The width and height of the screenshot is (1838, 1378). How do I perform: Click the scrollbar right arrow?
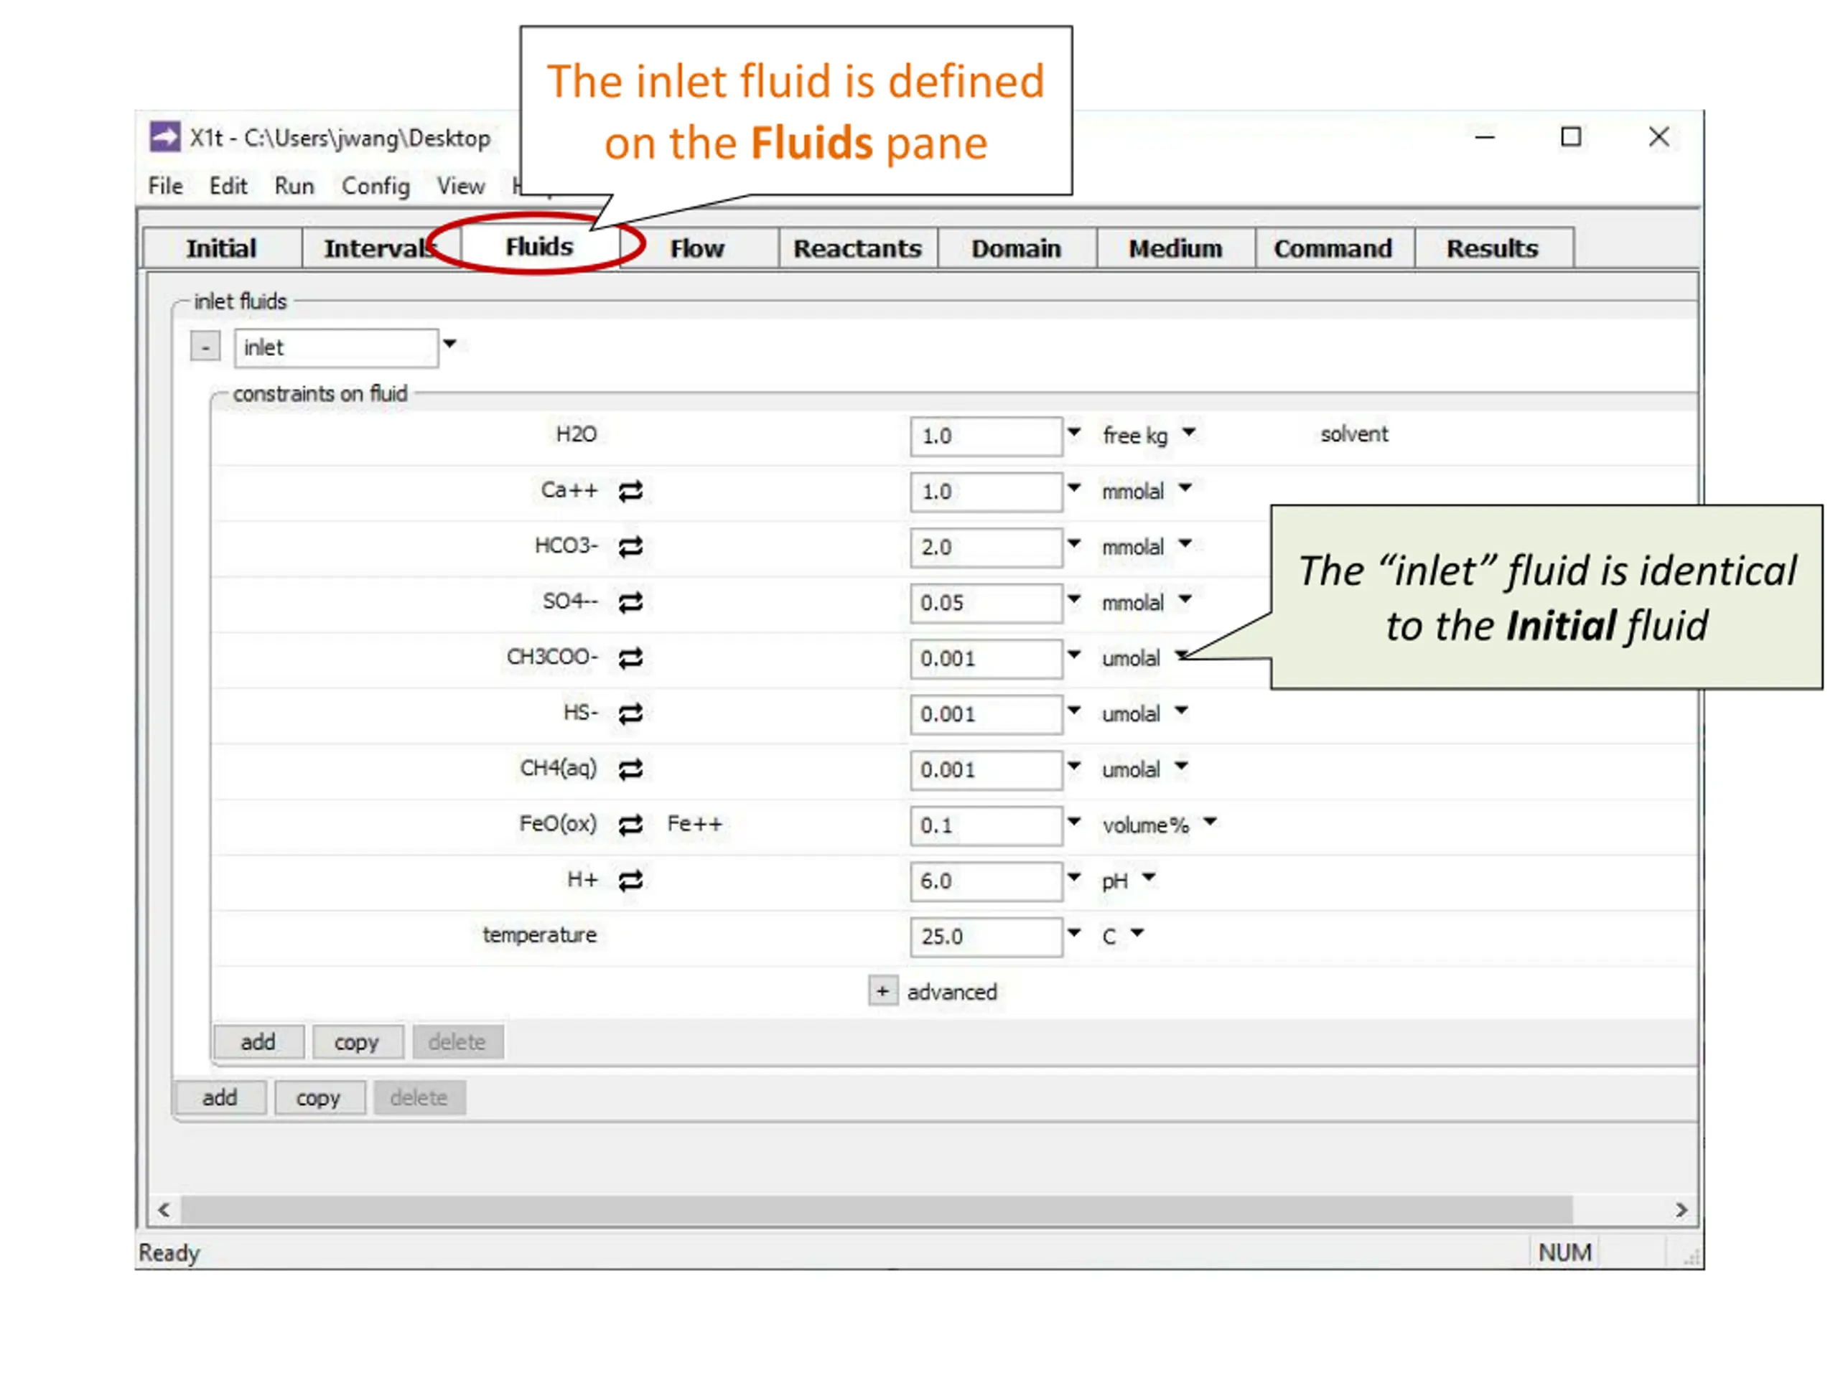point(1681,1209)
